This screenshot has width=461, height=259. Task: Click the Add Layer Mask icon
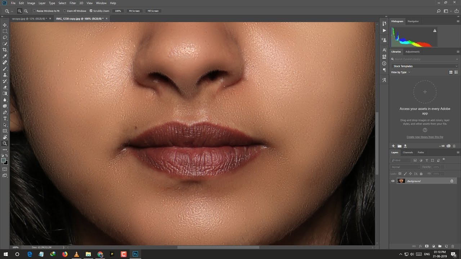point(427,246)
